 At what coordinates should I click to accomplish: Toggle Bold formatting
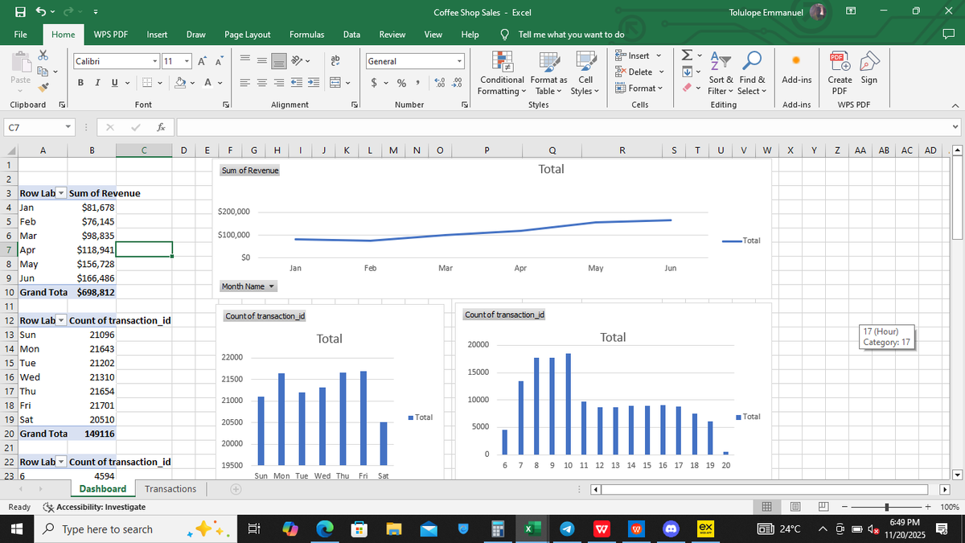(81, 84)
